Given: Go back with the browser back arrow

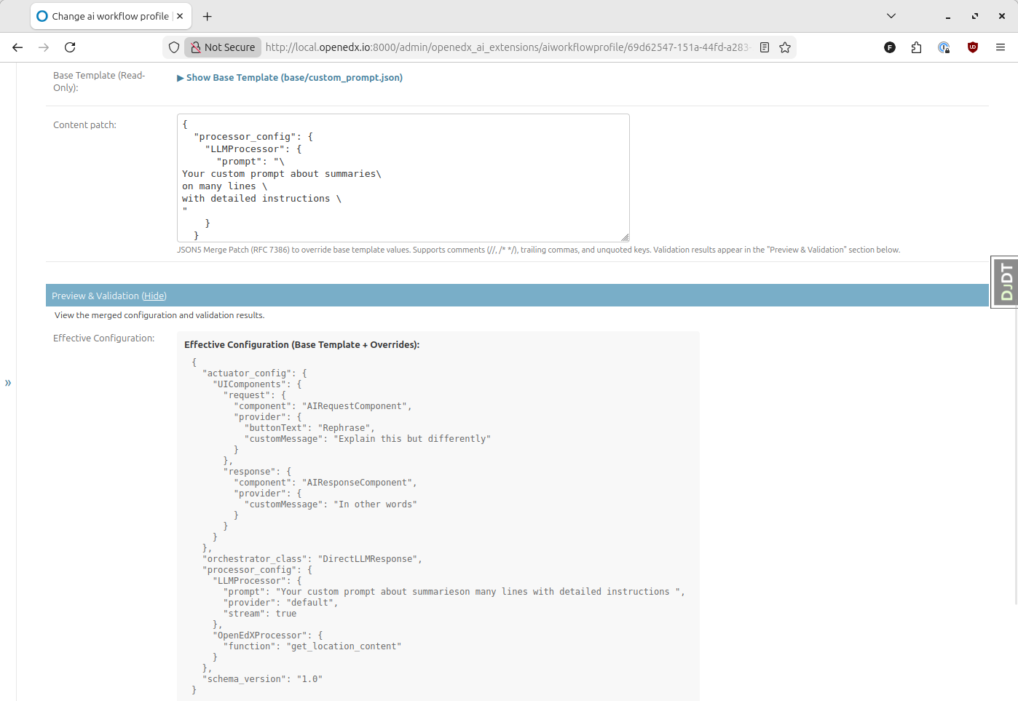Looking at the screenshot, I should tap(17, 47).
